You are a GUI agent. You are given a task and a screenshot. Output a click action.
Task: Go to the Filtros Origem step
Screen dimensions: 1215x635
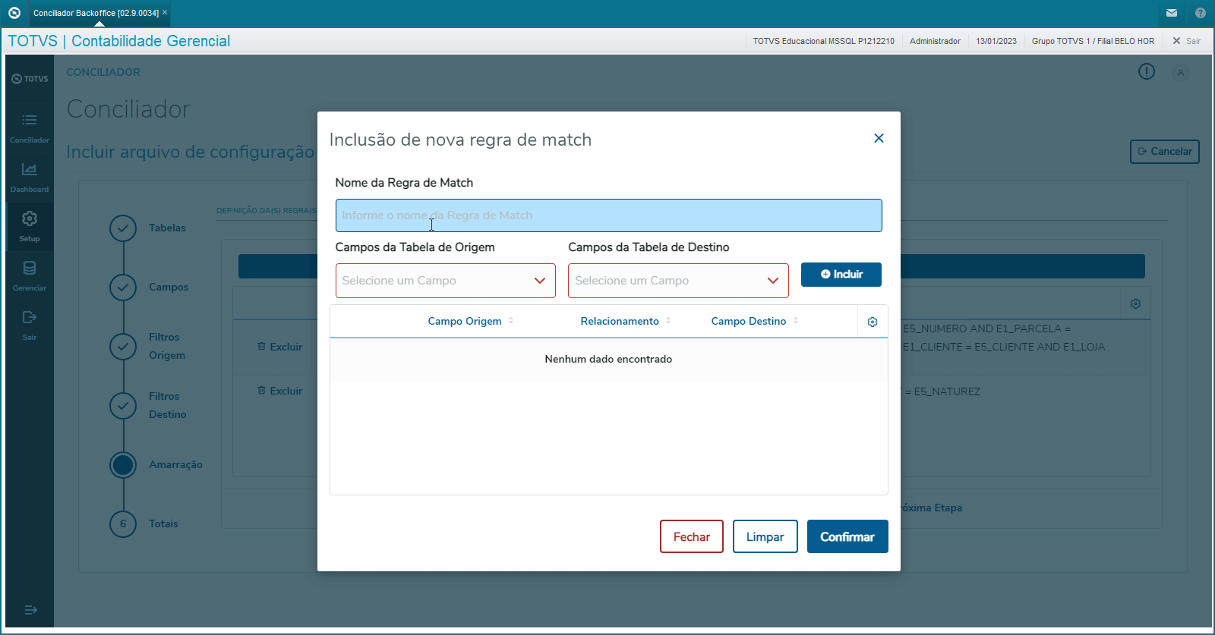coord(123,347)
